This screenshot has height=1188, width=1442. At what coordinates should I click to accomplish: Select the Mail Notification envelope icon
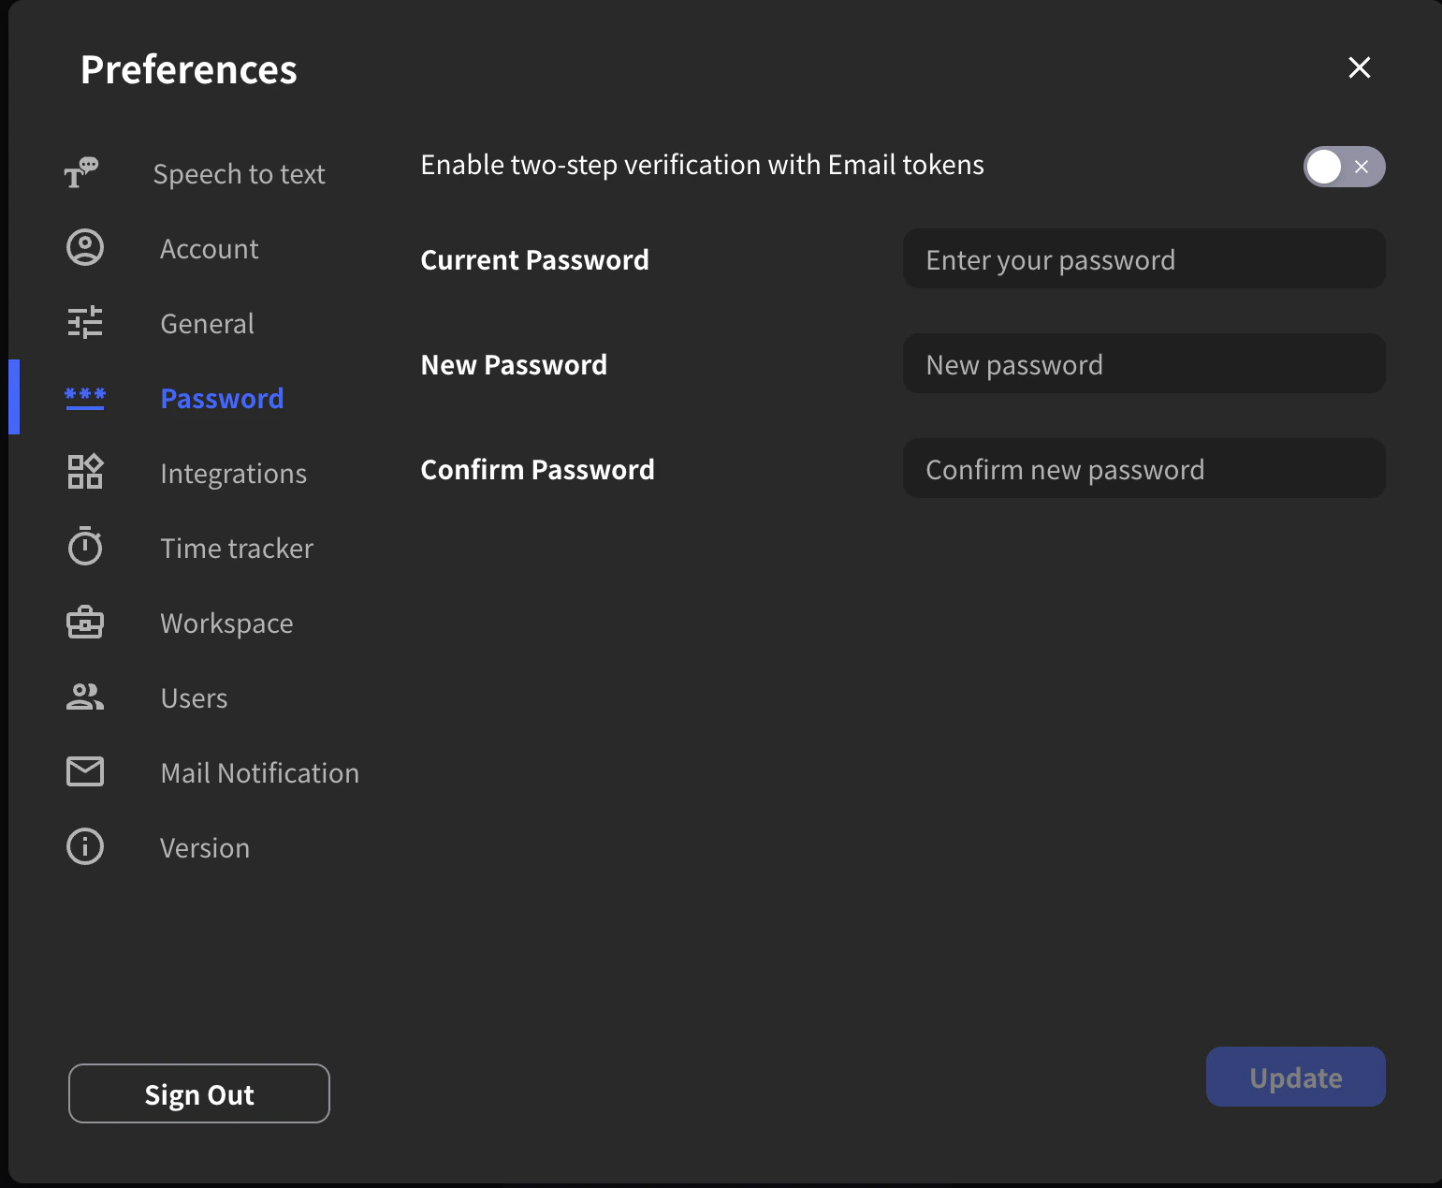pos(84,771)
